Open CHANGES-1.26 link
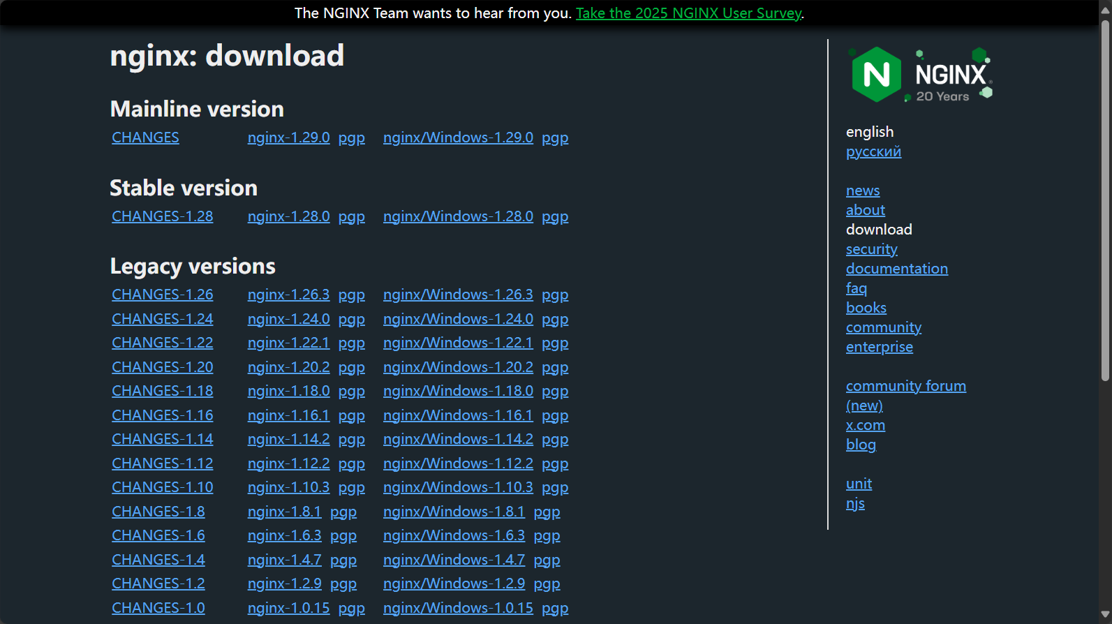 point(163,295)
